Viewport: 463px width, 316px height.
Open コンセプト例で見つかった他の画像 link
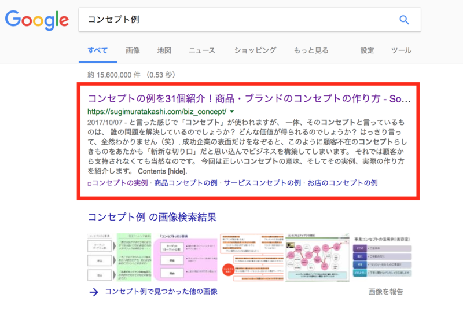click(161, 292)
